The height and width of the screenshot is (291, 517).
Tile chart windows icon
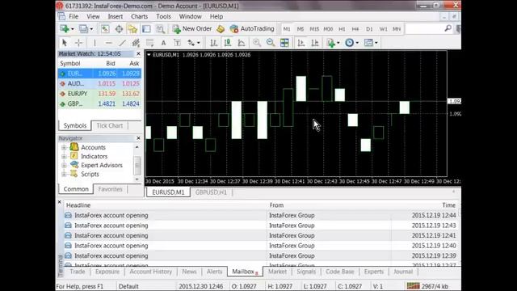click(284, 43)
